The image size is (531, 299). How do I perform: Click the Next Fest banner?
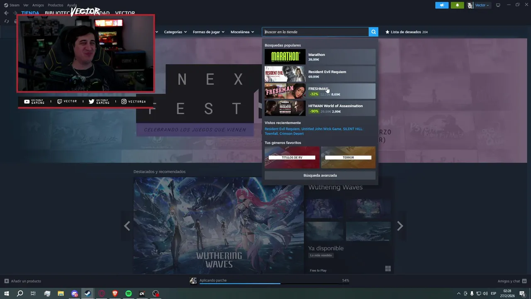click(x=199, y=100)
